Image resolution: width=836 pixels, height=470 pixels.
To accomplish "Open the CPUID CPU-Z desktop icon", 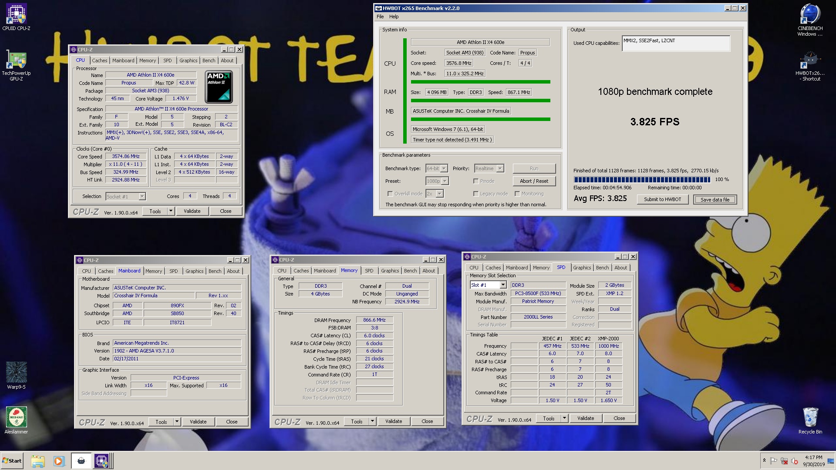I will 16,17.
